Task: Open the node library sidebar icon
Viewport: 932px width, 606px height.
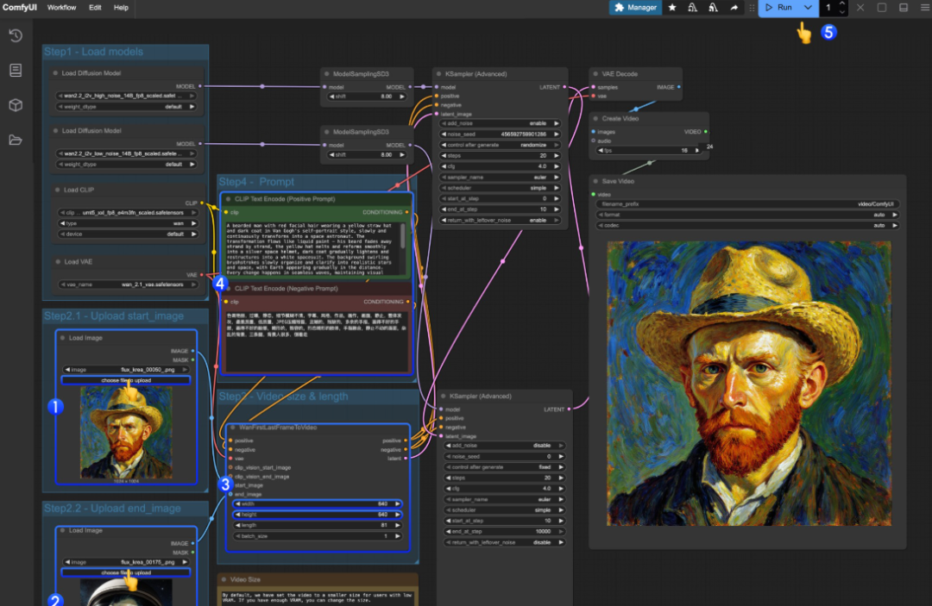Action: click(x=16, y=70)
